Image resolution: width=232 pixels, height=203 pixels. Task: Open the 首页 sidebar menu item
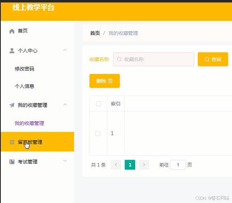coord(37,31)
